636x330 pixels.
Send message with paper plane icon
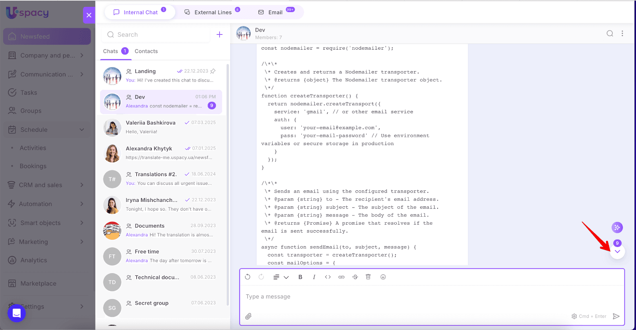tap(616, 316)
